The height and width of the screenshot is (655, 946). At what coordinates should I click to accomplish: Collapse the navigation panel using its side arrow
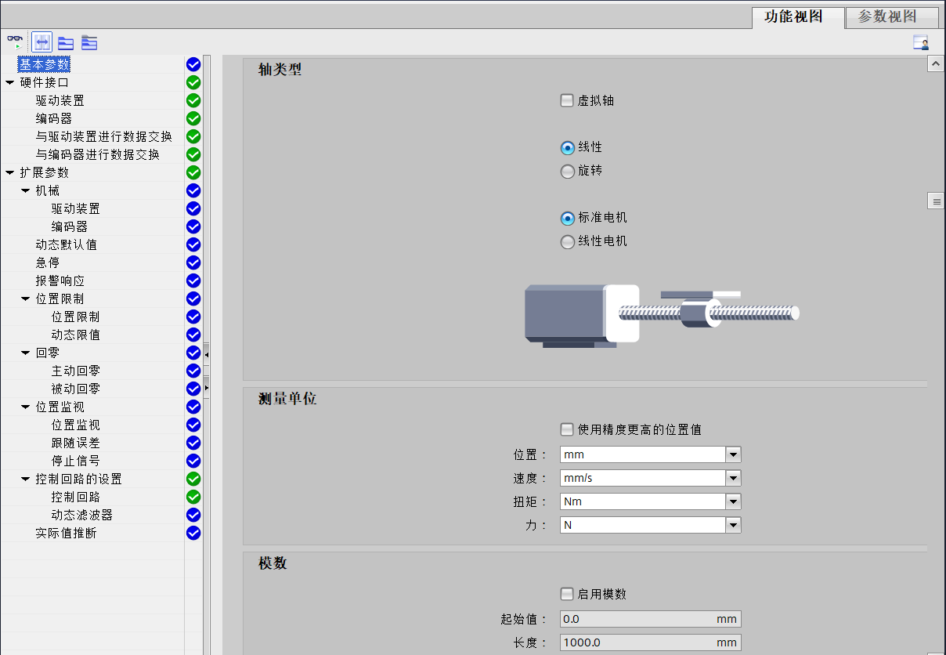click(x=206, y=353)
